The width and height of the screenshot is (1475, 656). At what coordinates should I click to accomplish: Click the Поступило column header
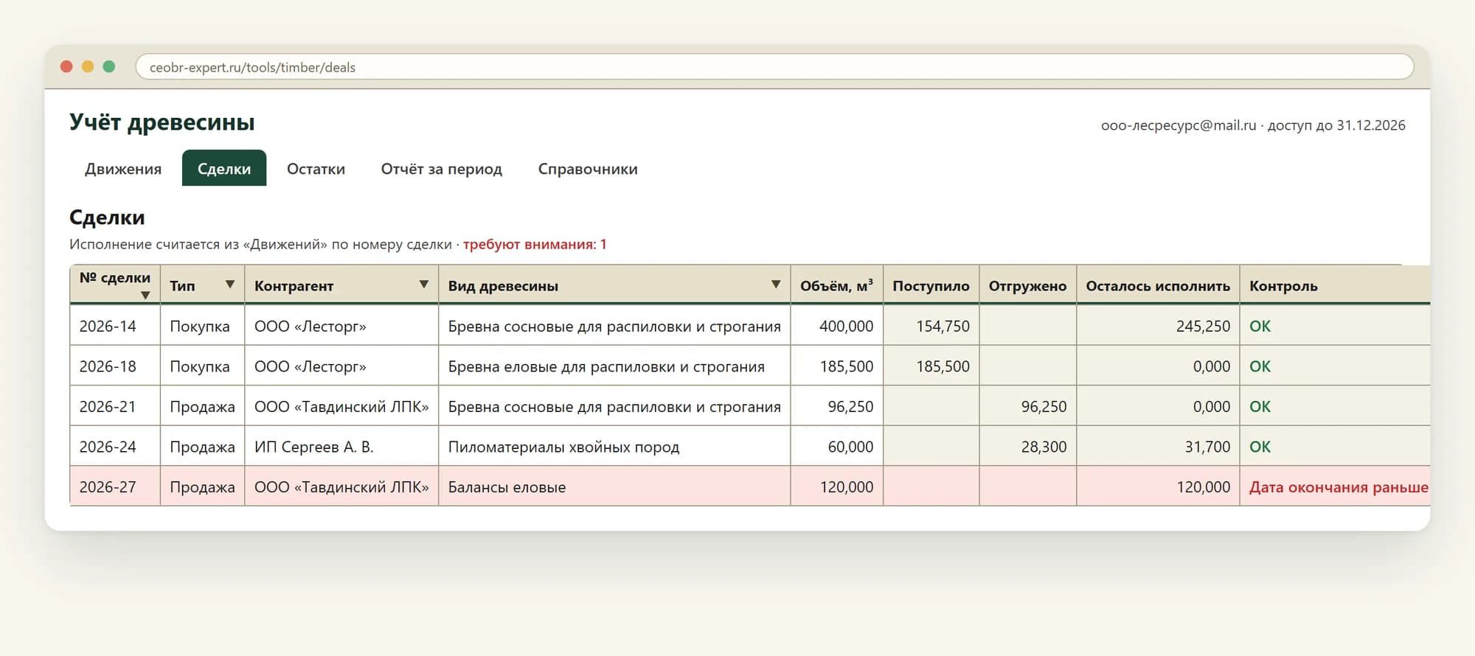[x=931, y=285]
